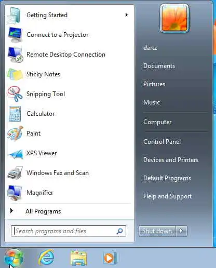Viewport: 216px width, 268px height.
Task: Launch Windows Media Player from taskbar
Action: coord(110,258)
